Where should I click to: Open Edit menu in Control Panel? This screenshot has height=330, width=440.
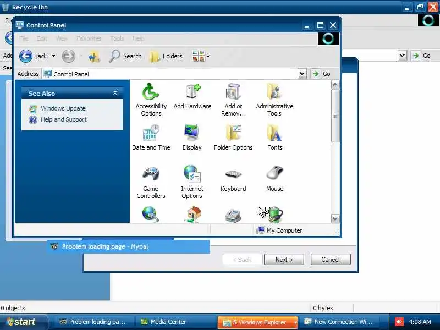[42, 38]
